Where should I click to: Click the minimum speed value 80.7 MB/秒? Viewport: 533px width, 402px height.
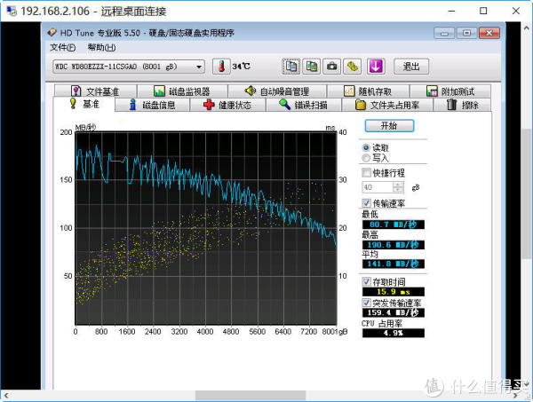394,225
